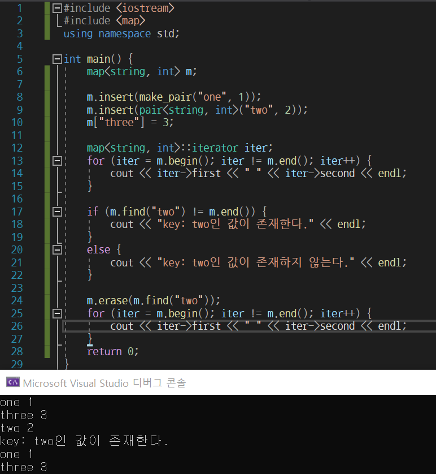
Task: Click the final closing brace on line 29
Action: pyautogui.click(x=67, y=364)
